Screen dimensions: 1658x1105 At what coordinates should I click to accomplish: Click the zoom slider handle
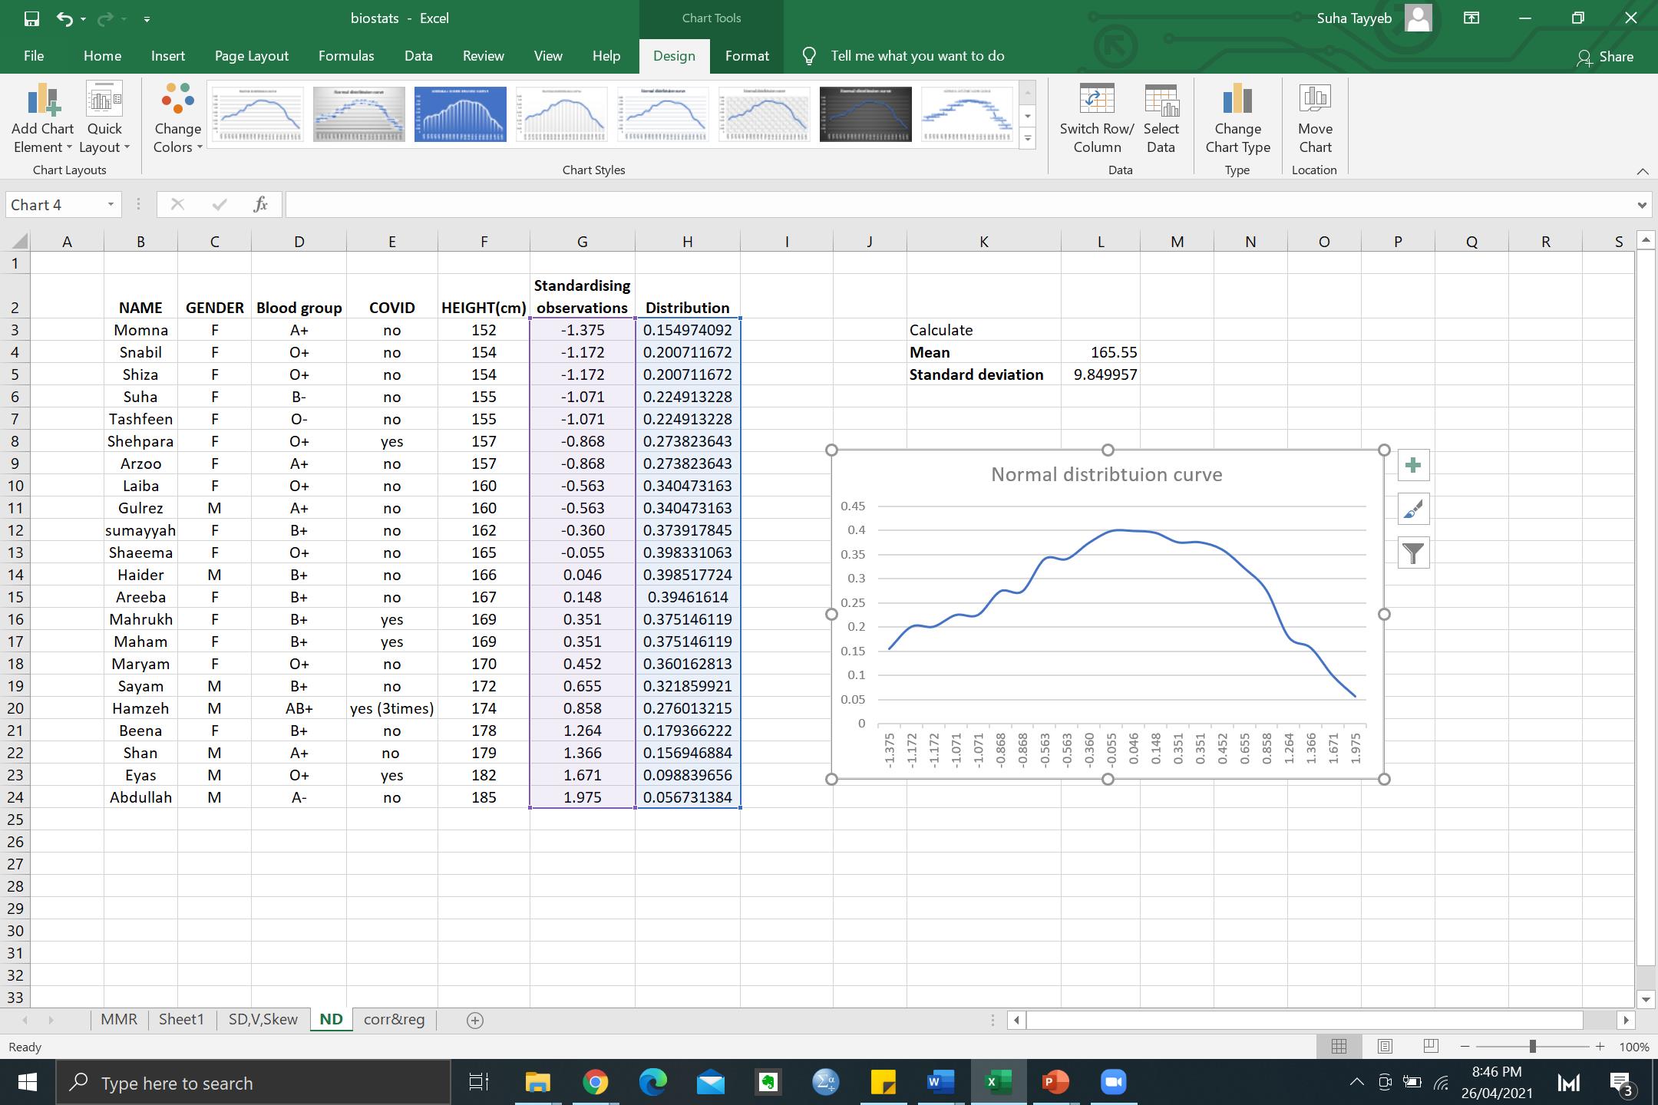click(1532, 1047)
